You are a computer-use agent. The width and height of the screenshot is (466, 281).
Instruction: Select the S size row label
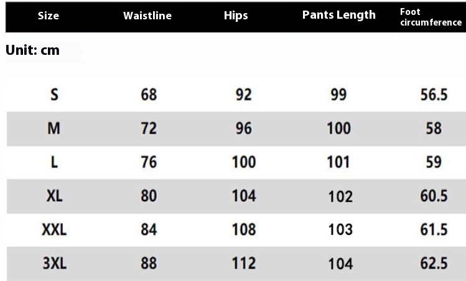coord(54,95)
